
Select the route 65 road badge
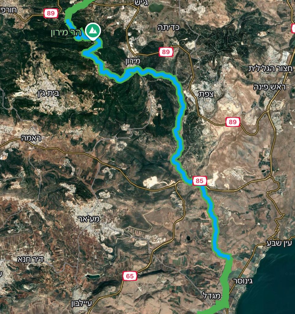130,276
